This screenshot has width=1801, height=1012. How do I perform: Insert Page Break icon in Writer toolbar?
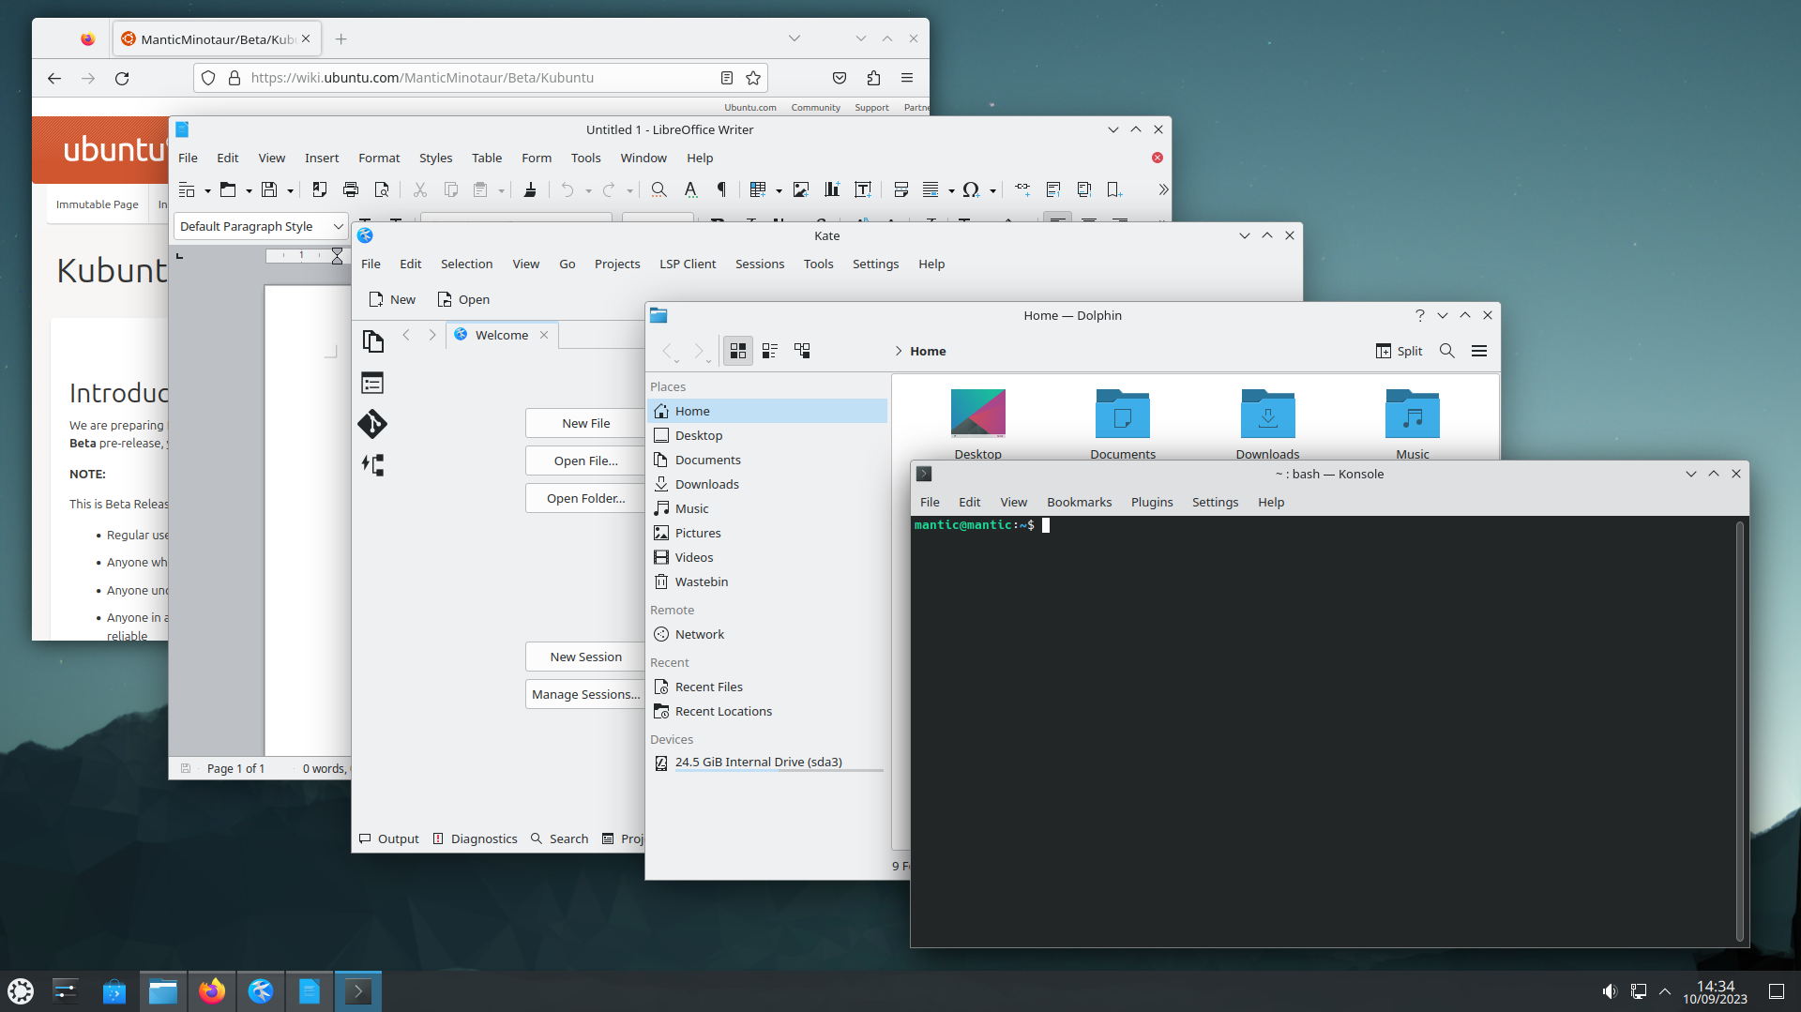pos(901,189)
